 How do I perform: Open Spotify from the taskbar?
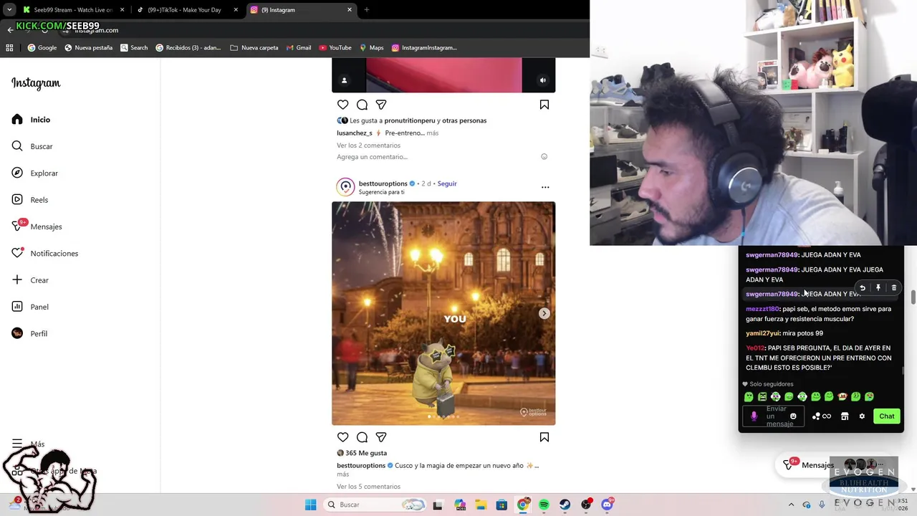(544, 505)
